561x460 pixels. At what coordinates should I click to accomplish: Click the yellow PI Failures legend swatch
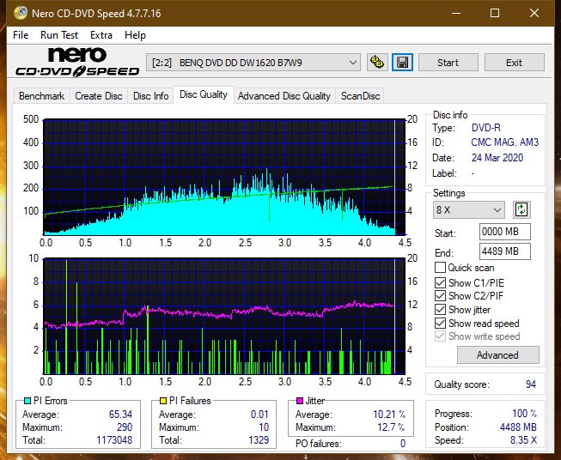click(163, 401)
